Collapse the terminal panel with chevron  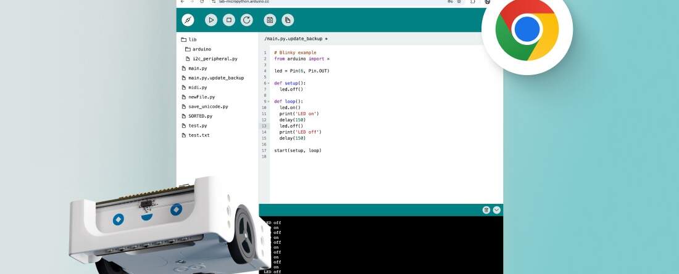[497, 210]
